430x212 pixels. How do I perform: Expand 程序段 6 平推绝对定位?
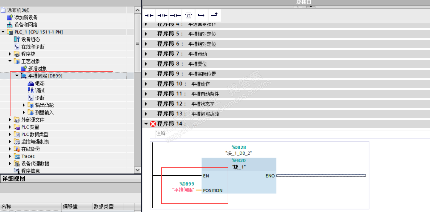point(146,44)
